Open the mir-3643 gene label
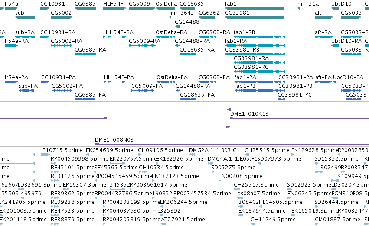This screenshot has height=226, width=369. coord(181,13)
